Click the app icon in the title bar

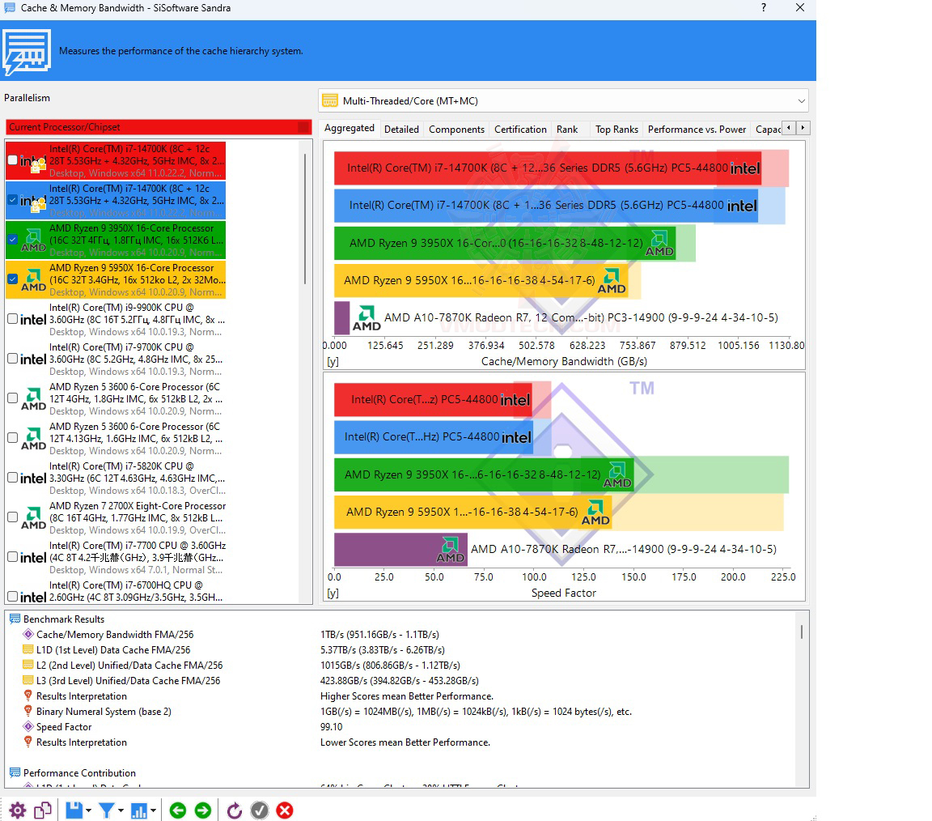[x=10, y=8]
